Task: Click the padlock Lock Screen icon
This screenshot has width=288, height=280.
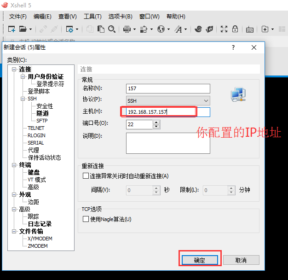Action: click(x=235, y=29)
